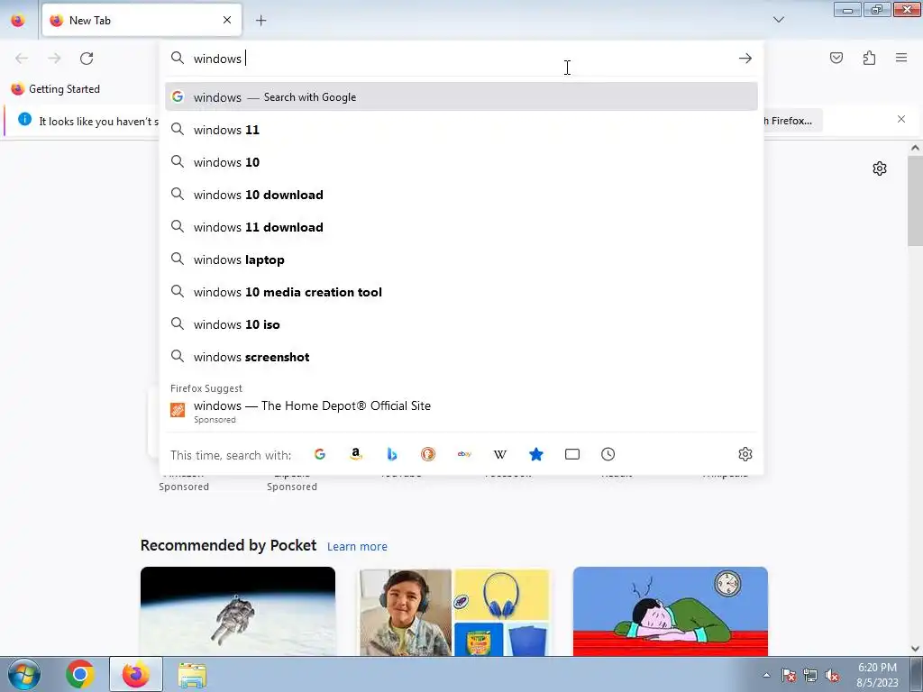
Task: Open search settings gear in dropdown
Action: pos(745,454)
